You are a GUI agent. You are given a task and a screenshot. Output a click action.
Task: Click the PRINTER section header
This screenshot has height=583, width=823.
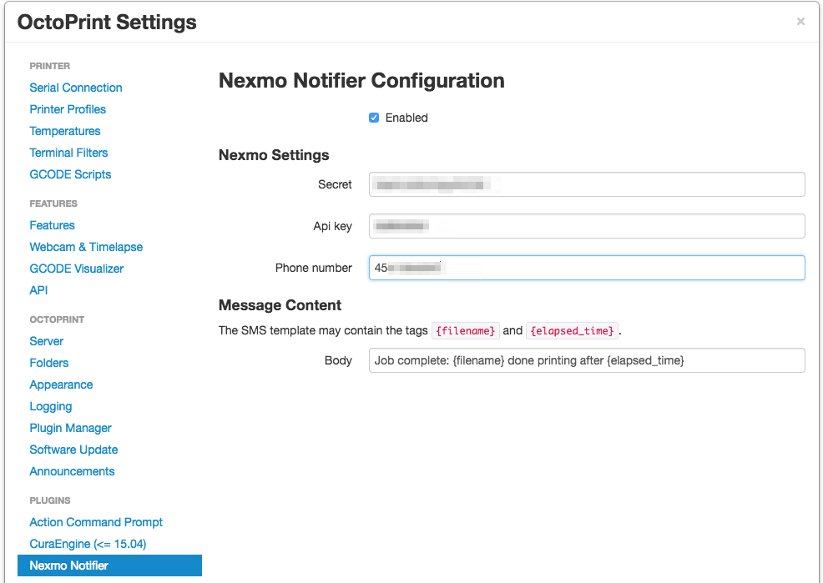49,66
